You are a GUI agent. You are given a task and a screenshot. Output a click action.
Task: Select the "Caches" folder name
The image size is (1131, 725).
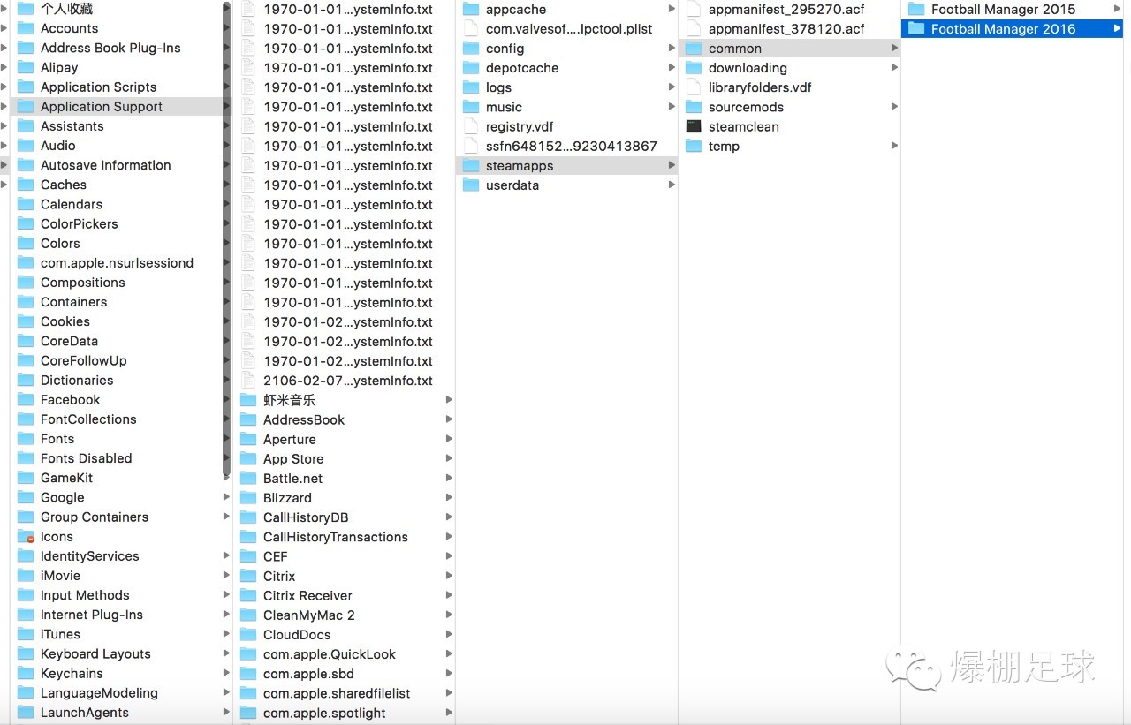(x=64, y=185)
